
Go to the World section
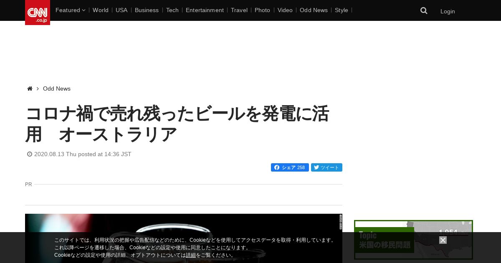pyautogui.click(x=101, y=10)
